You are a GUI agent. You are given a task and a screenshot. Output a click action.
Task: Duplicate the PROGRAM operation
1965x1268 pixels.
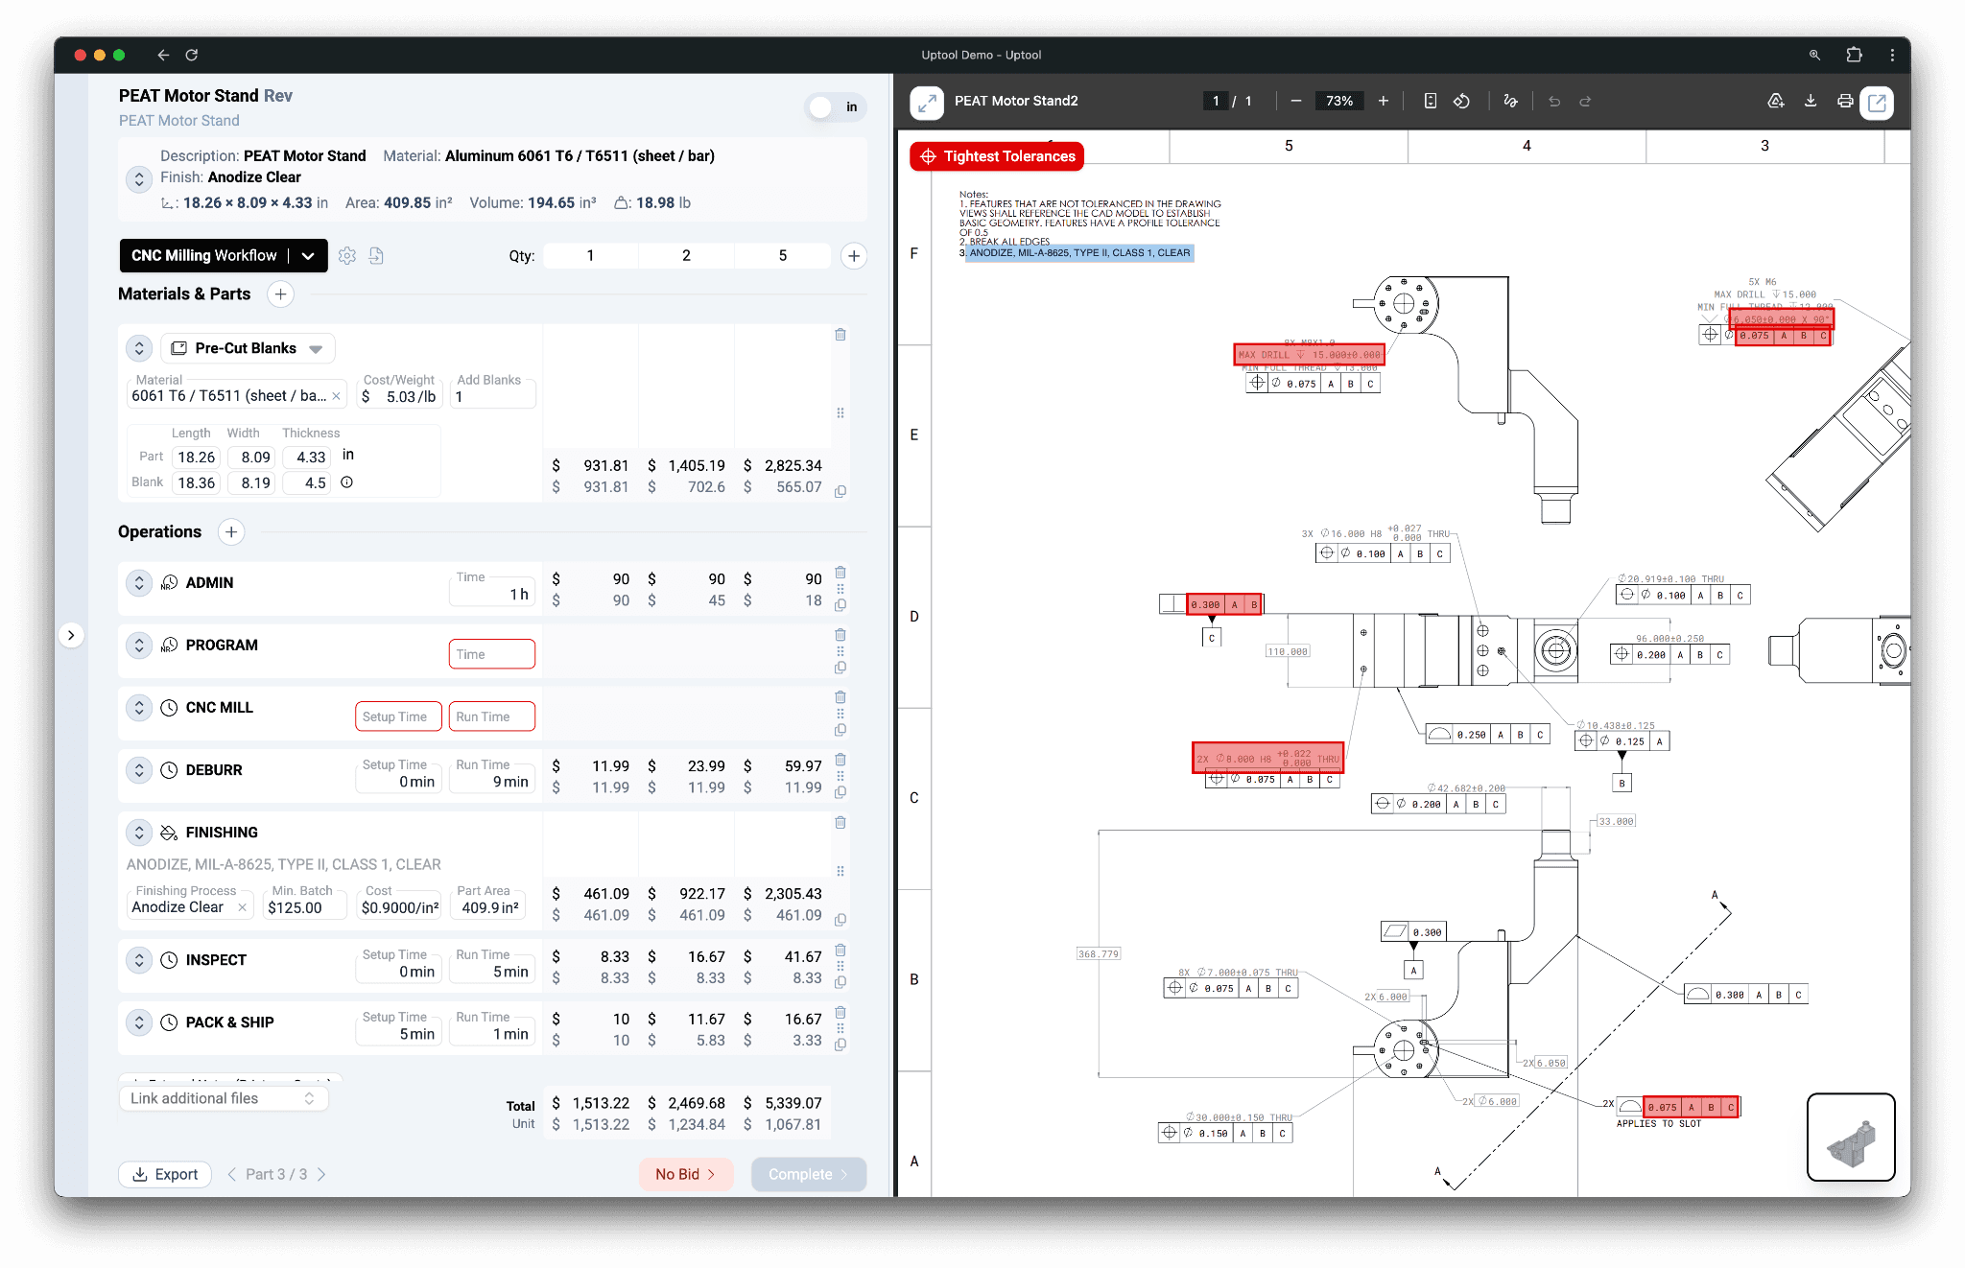[x=840, y=668]
